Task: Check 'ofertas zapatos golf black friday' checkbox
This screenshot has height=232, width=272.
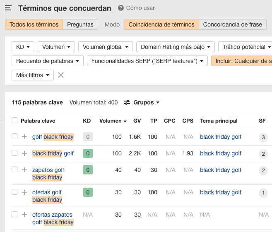Action: pos(14,214)
